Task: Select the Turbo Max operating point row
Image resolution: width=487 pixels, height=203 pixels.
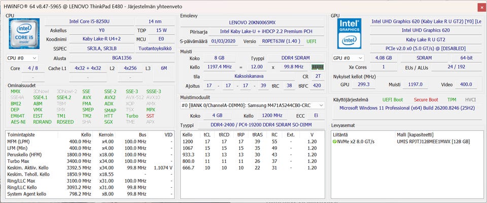Action: coord(90,161)
